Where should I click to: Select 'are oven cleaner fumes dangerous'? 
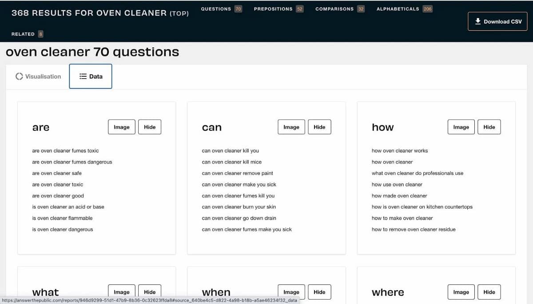click(x=72, y=162)
